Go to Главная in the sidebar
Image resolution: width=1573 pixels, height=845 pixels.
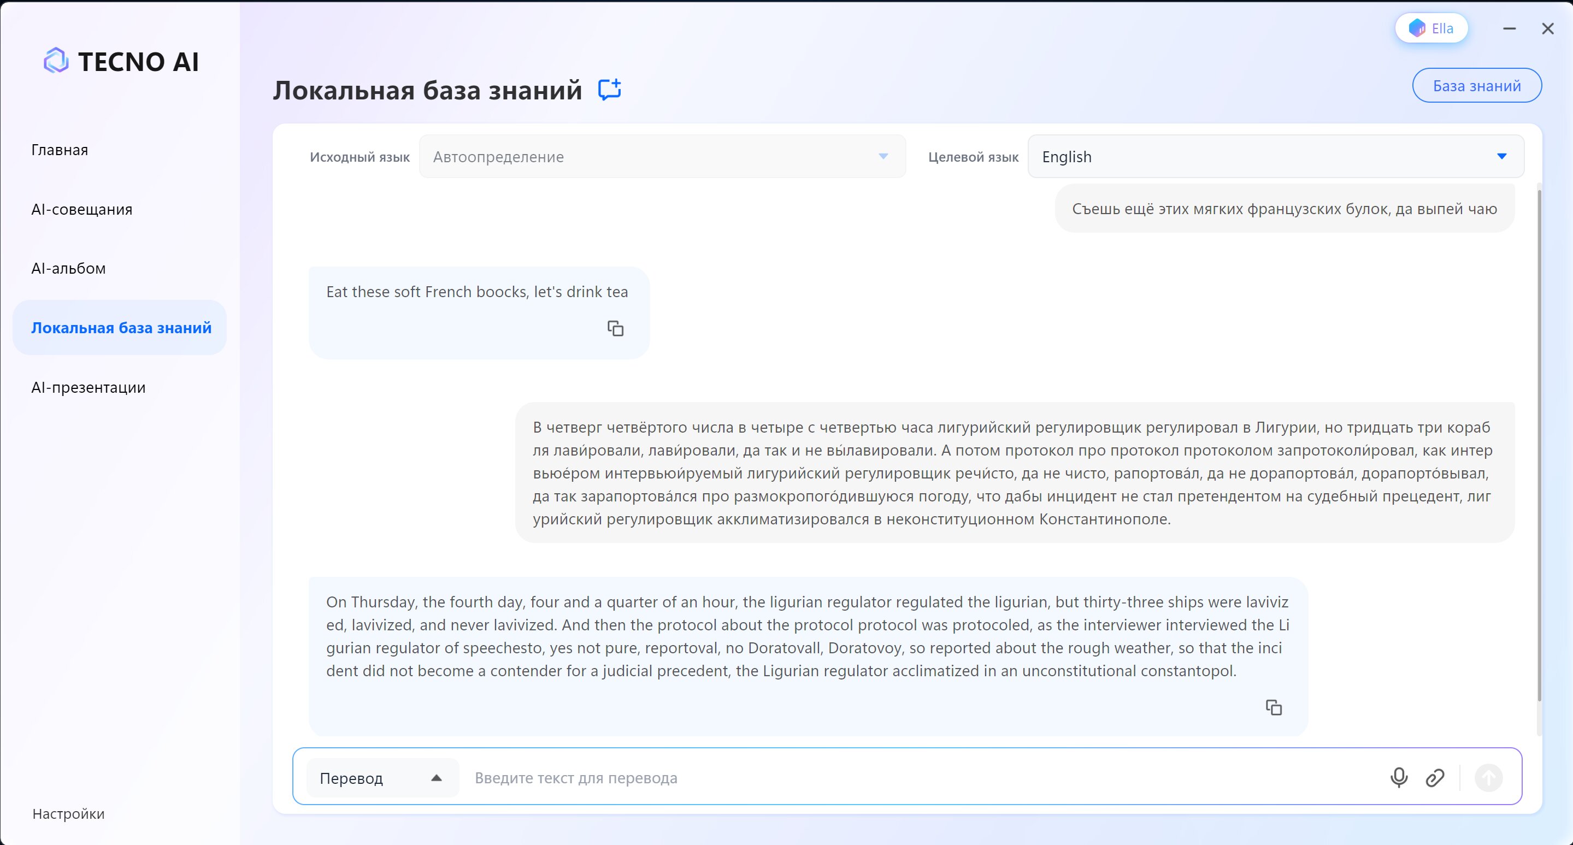(60, 150)
